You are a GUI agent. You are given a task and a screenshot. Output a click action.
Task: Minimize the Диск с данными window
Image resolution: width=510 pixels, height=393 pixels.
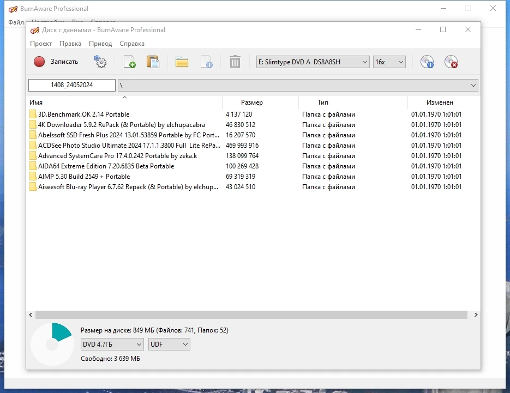tap(418, 29)
